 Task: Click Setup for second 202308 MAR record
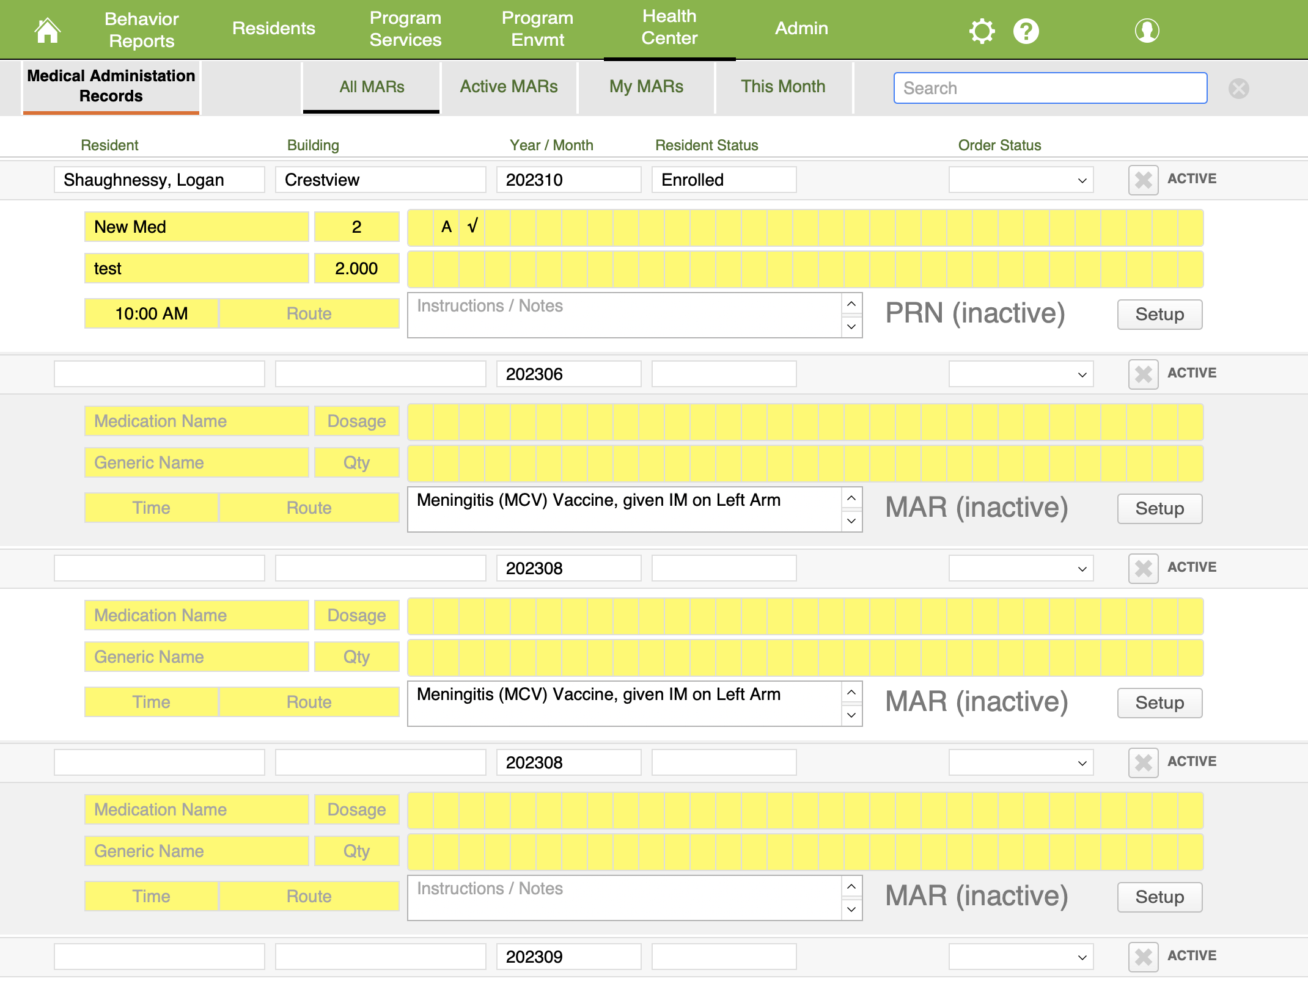[1159, 897]
